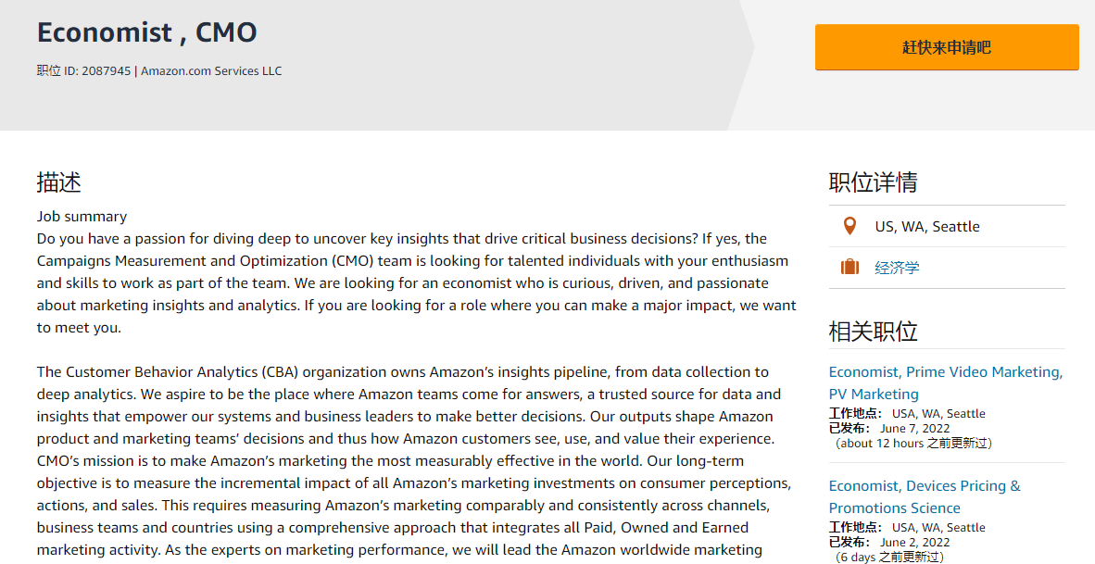Click the about 12 hours update note
Viewport: 1095px width, 564px height.
pyautogui.click(x=913, y=444)
